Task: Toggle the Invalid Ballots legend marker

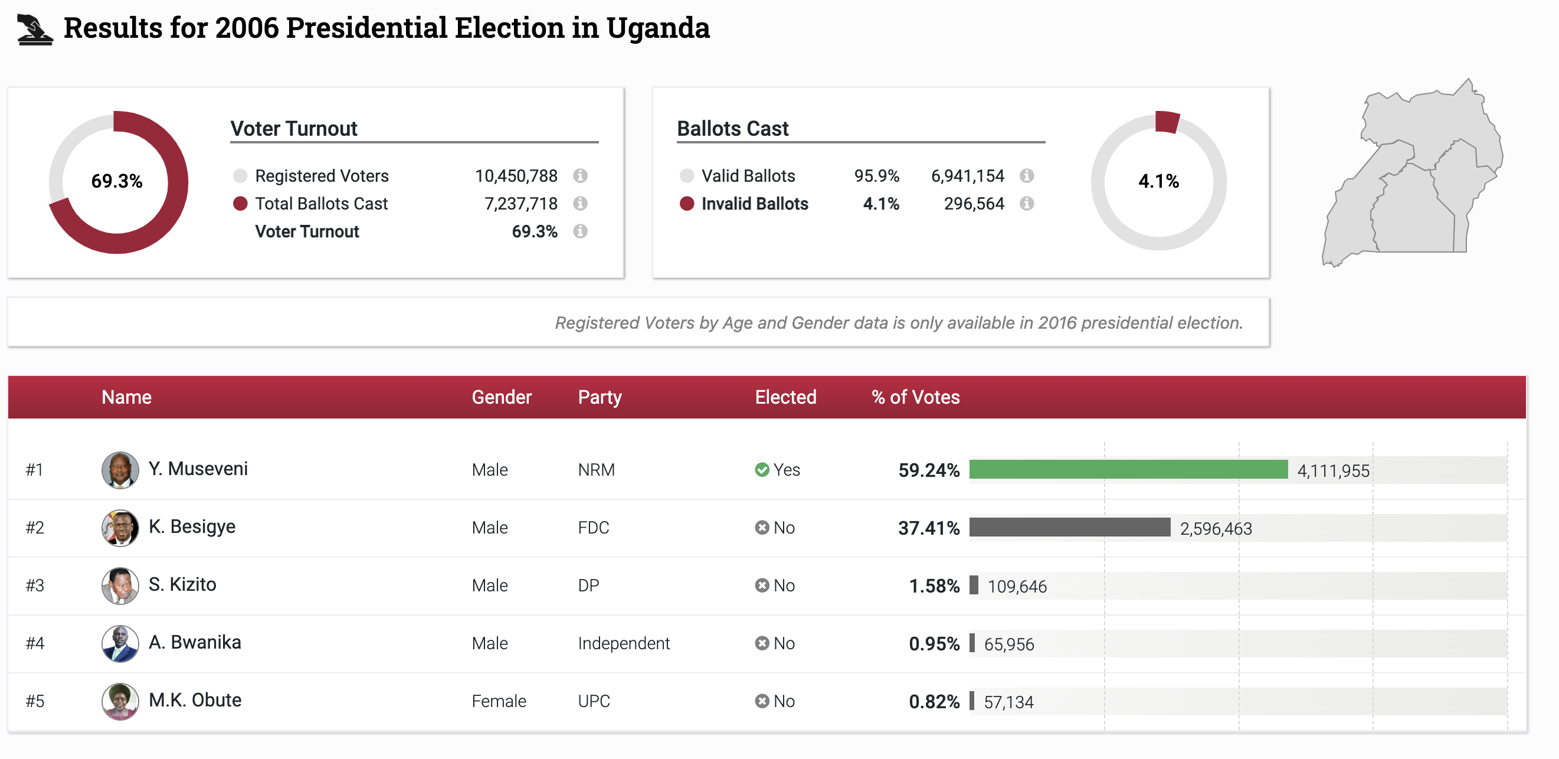Action: 687,204
